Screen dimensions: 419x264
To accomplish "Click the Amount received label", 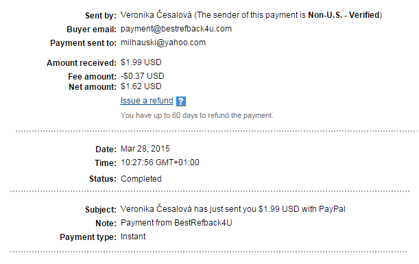I will click(82, 63).
